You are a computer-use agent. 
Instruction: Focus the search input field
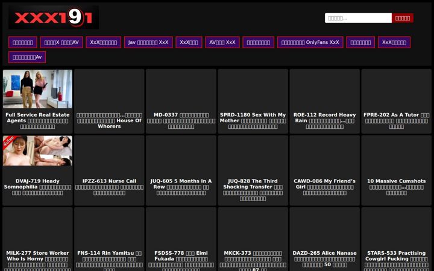tap(358, 18)
